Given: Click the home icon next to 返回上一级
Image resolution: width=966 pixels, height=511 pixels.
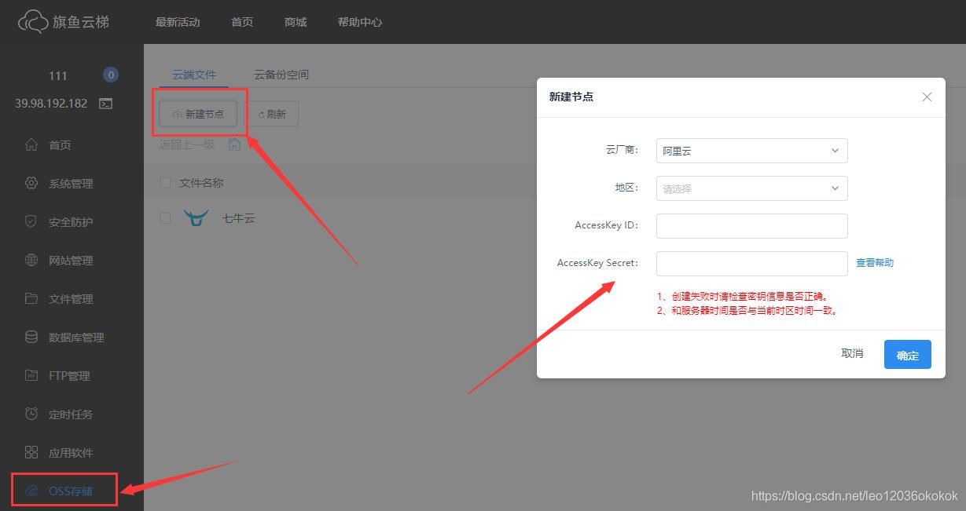Looking at the screenshot, I should pos(234,144).
